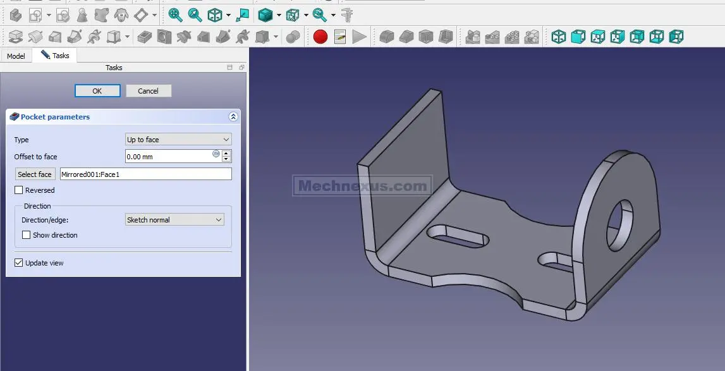Open the Direction/edge Sketch normal dropdown
Screen dimensions: 725x371
click(174, 220)
